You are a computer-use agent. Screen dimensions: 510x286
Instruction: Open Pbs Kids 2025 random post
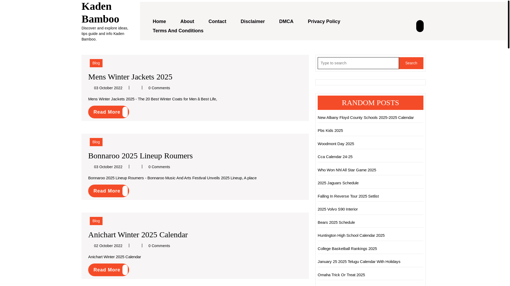330,131
